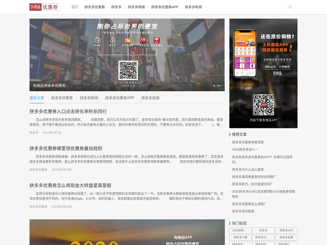Click the 天猫 red icon in banner
Image resolution: width=327 pixels, height=245 pixels.
tap(143, 40)
